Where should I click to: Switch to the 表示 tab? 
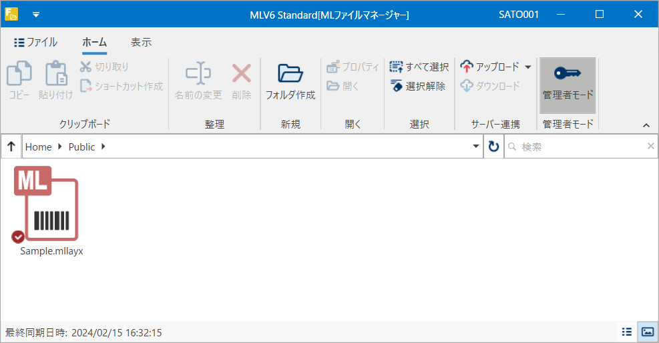(x=141, y=43)
